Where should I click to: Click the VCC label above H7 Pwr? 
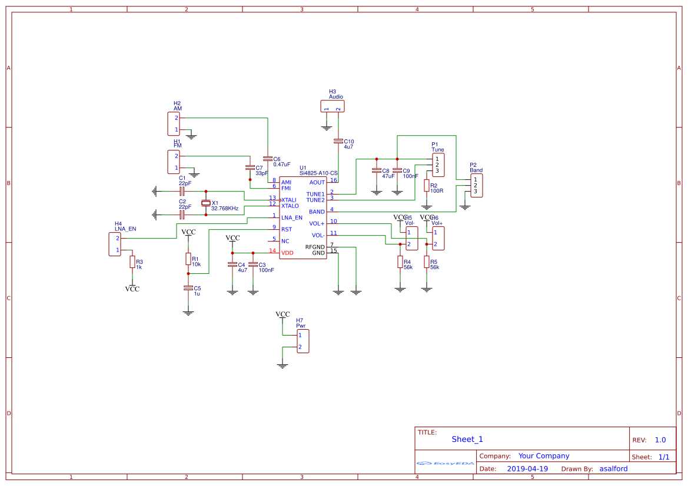click(x=282, y=314)
